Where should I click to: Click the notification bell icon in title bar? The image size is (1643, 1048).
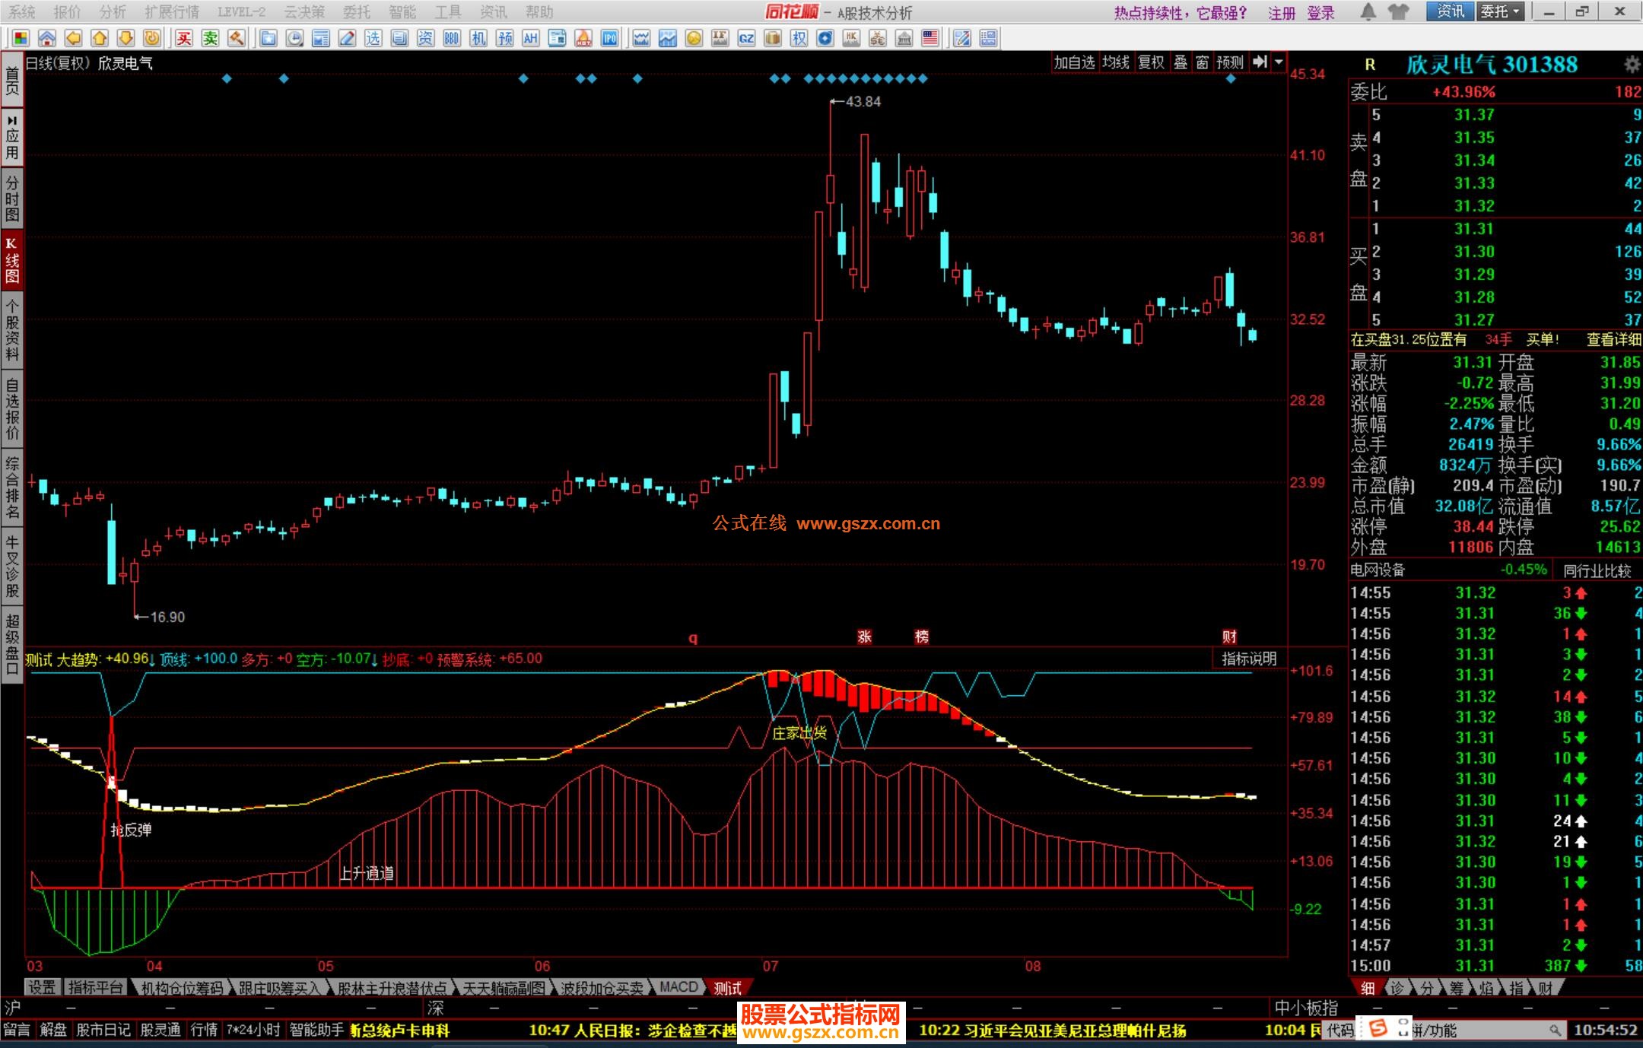pos(1368,11)
